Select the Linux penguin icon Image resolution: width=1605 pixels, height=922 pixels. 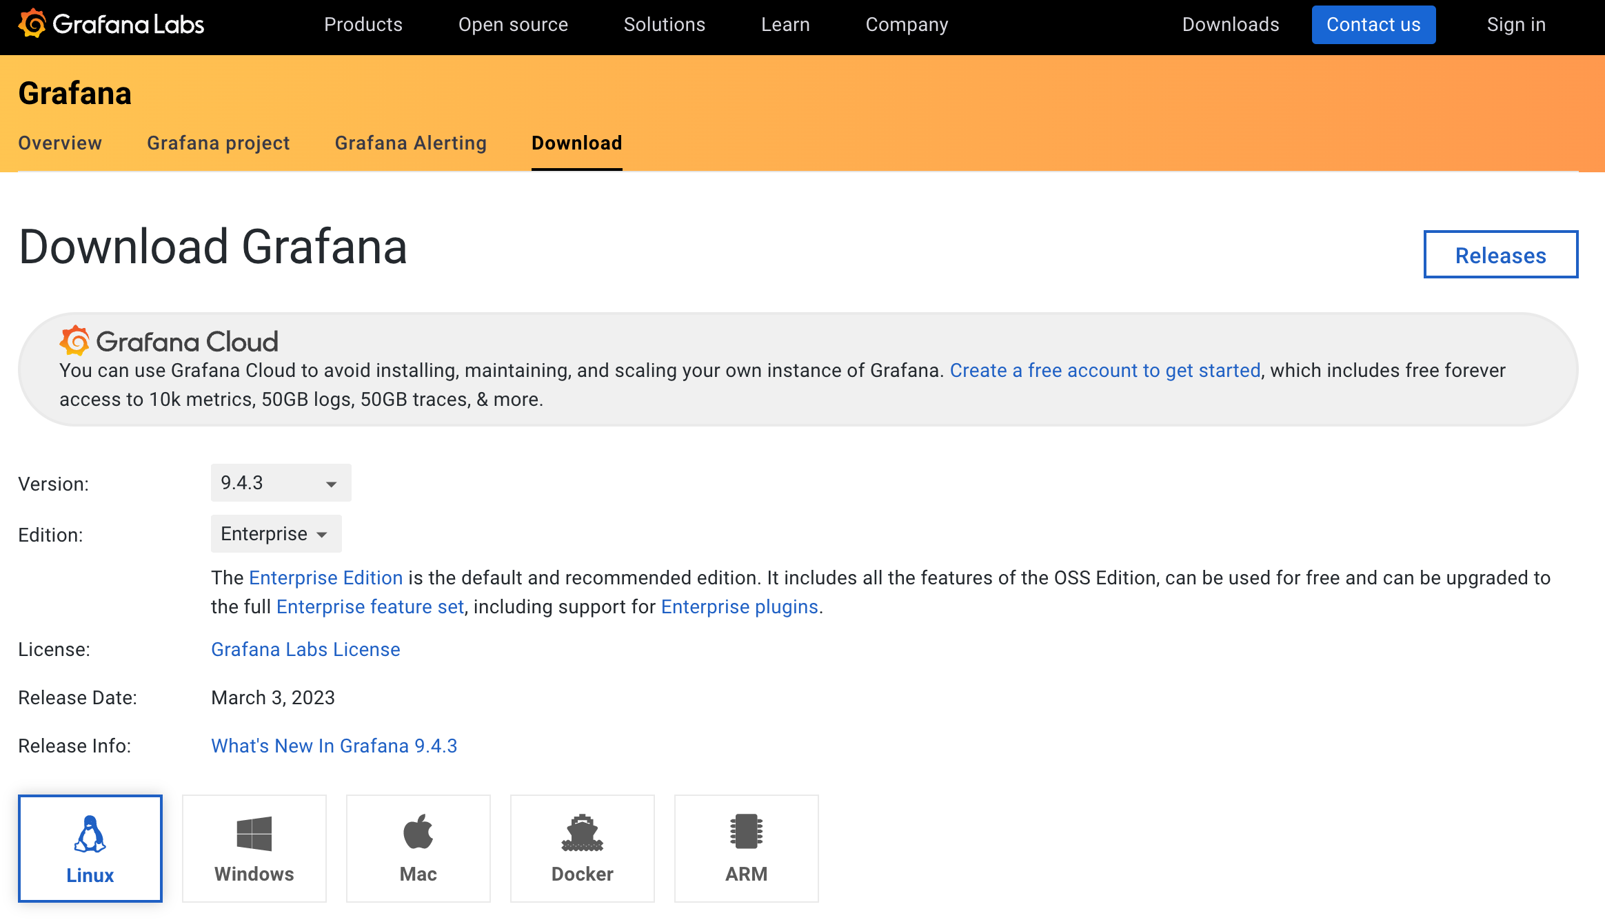tap(90, 834)
